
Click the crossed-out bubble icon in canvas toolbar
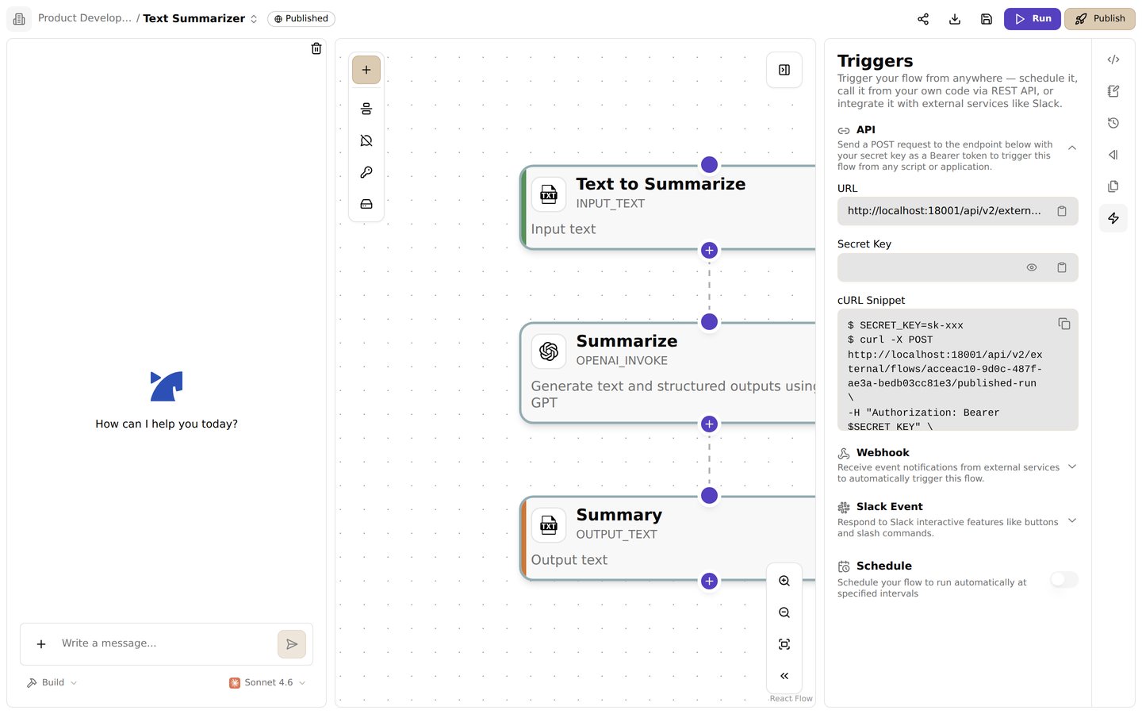(366, 140)
